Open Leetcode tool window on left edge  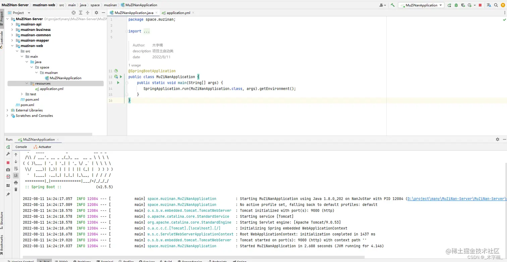tap(2, 40)
